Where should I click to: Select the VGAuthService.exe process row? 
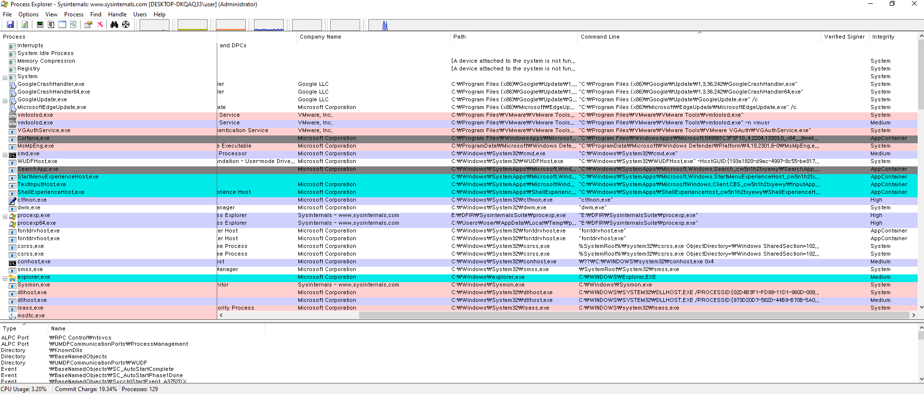[459, 131]
